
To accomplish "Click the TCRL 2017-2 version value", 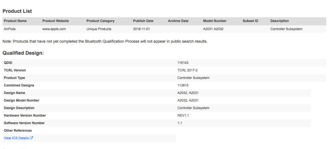I will tap(187, 70).
